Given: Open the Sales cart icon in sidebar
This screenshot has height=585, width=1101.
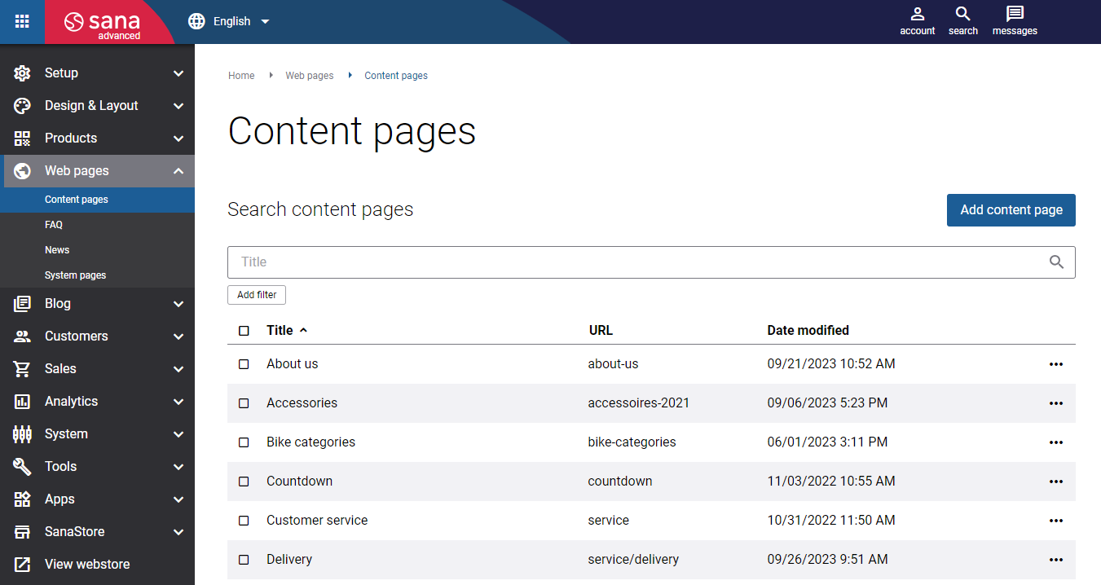Looking at the screenshot, I should 22,368.
